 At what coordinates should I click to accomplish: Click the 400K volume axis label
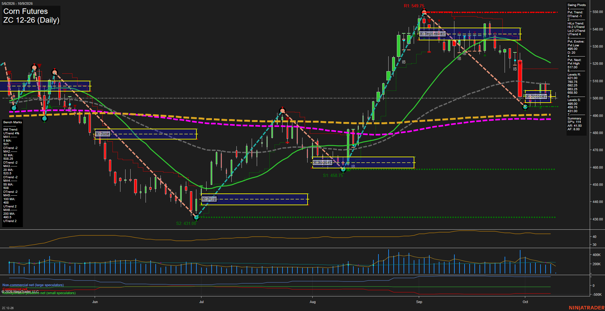pos(597,255)
